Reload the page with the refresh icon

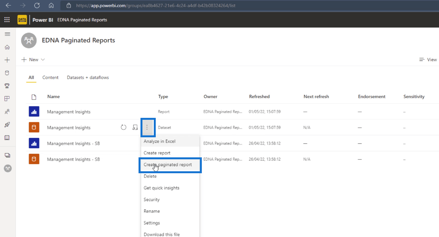point(37,5)
